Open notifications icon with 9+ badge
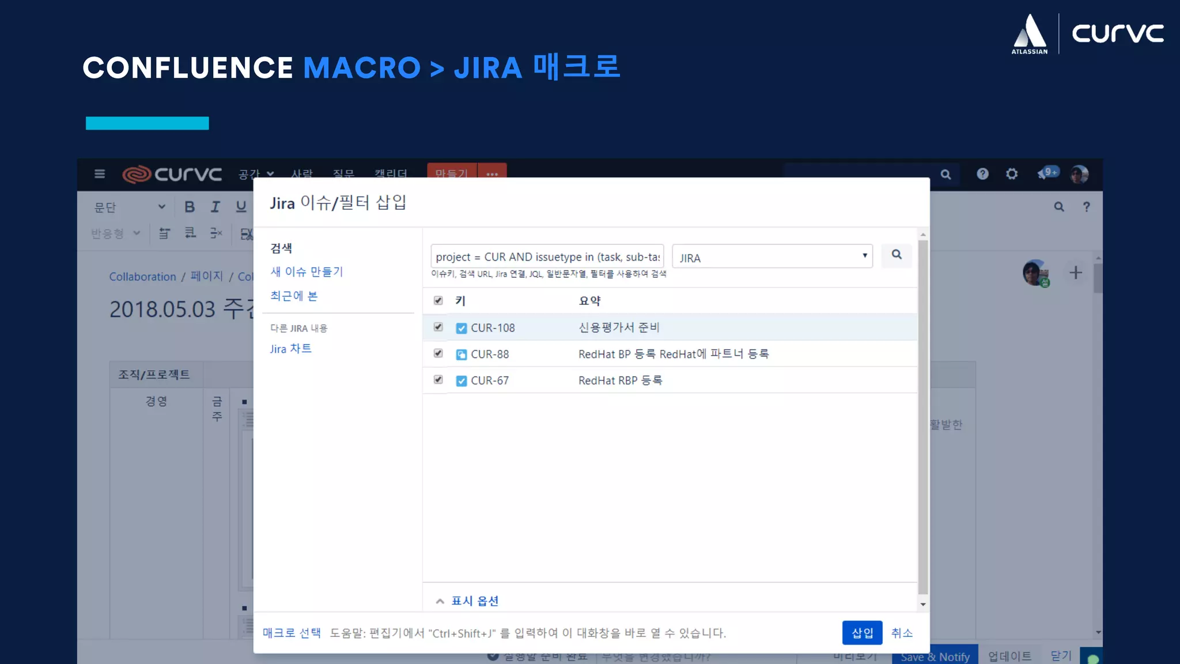 pyautogui.click(x=1047, y=173)
